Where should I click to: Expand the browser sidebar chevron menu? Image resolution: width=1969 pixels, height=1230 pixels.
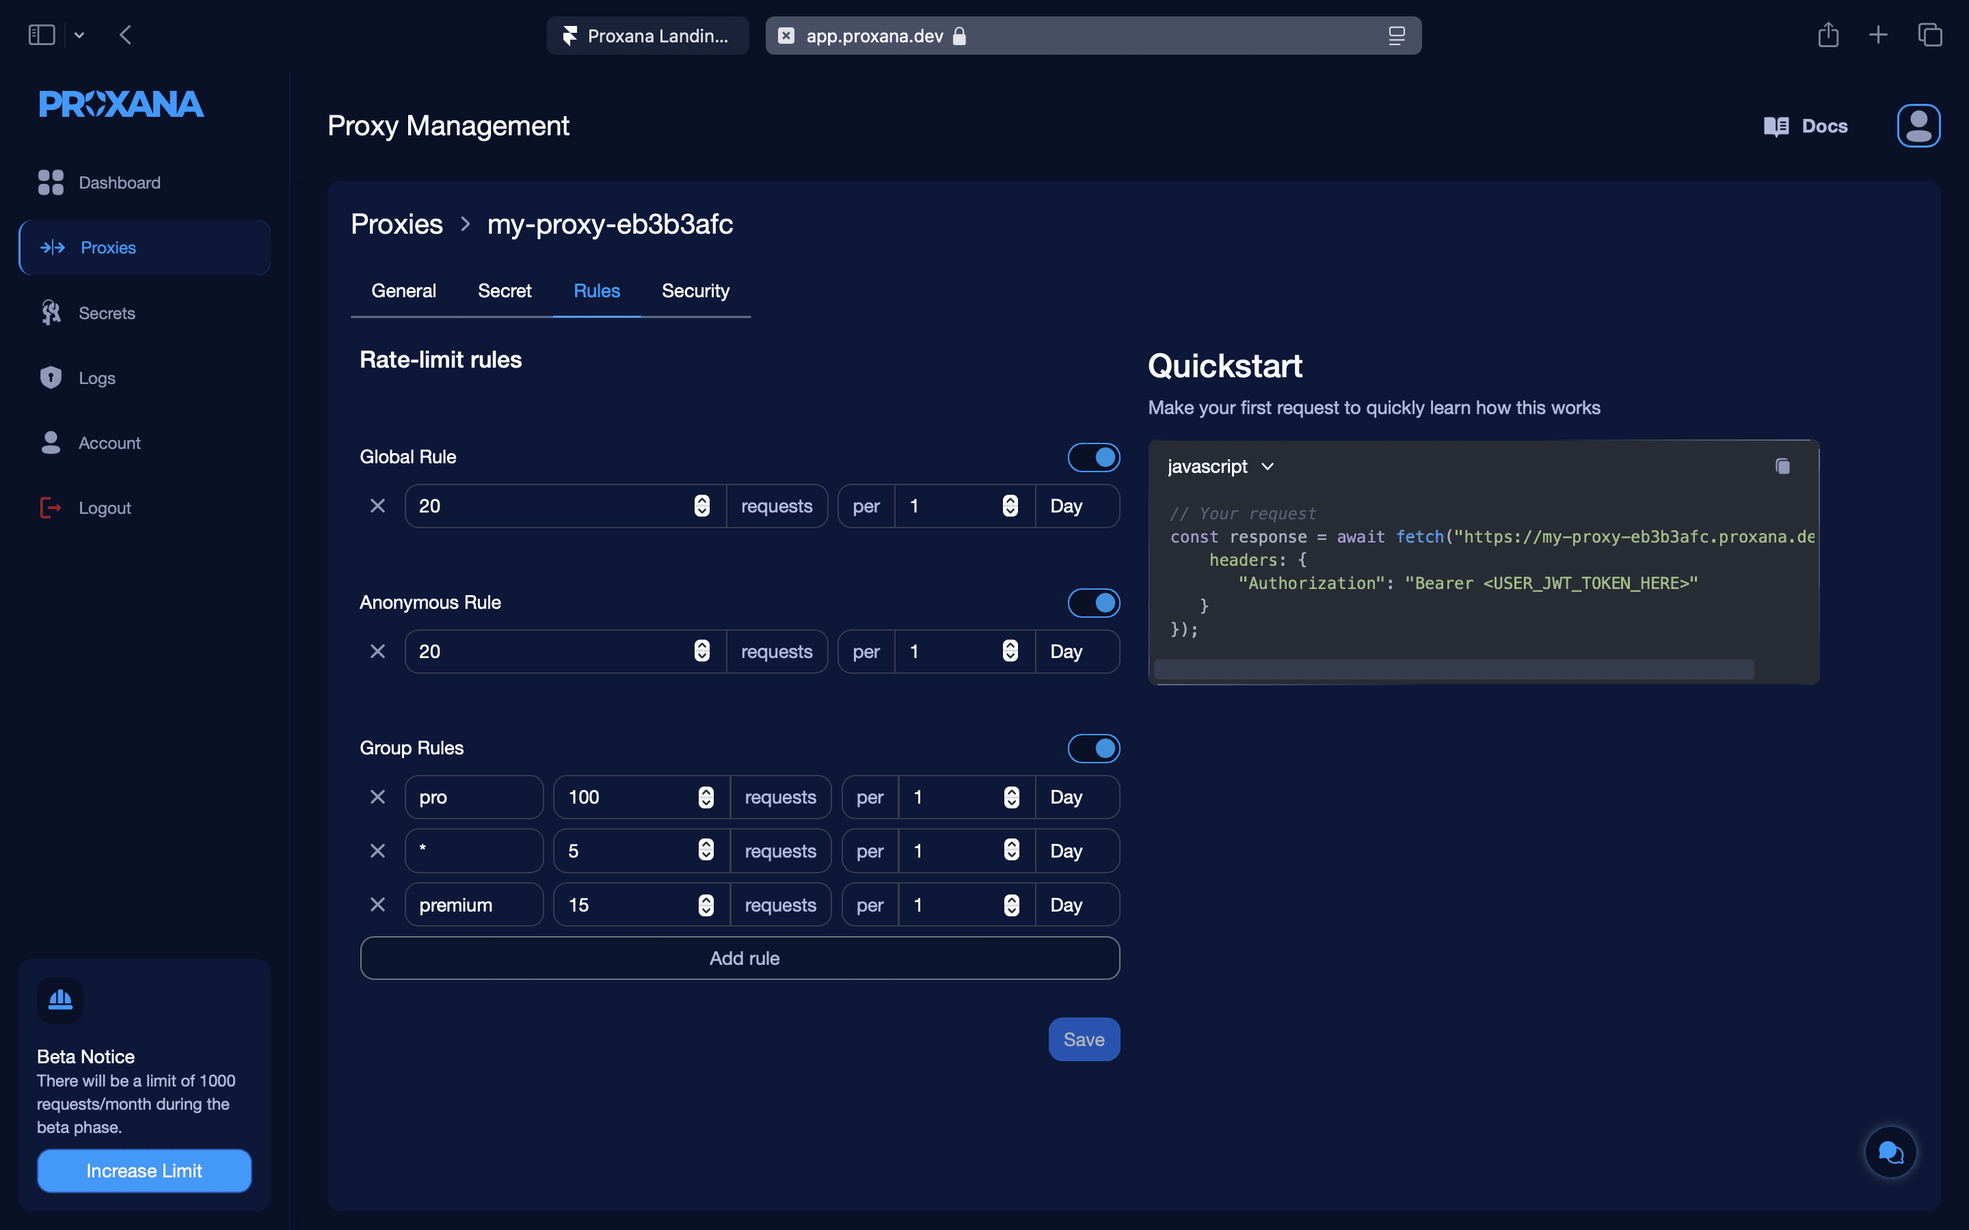[x=79, y=35]
